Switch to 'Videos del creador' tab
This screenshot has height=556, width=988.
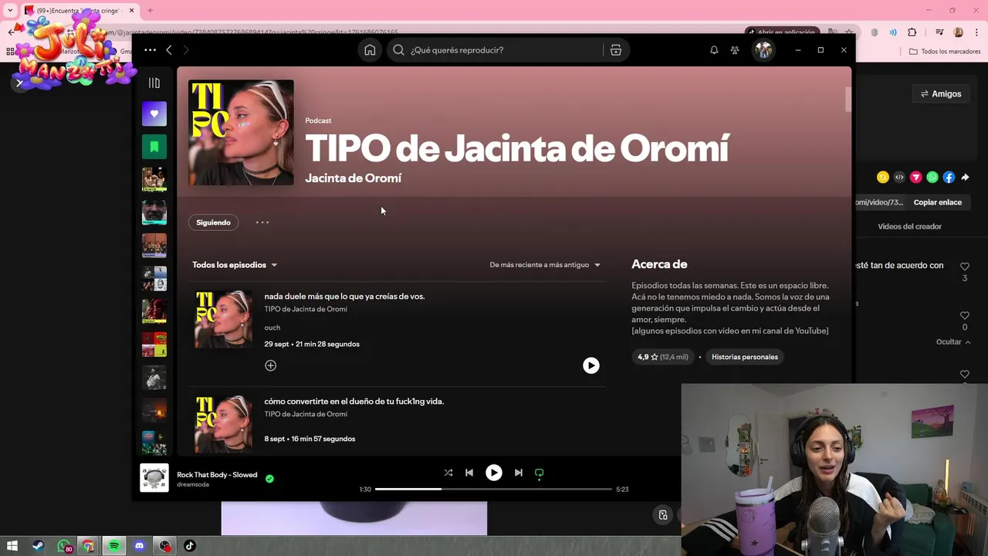click(x=909, y=226)
